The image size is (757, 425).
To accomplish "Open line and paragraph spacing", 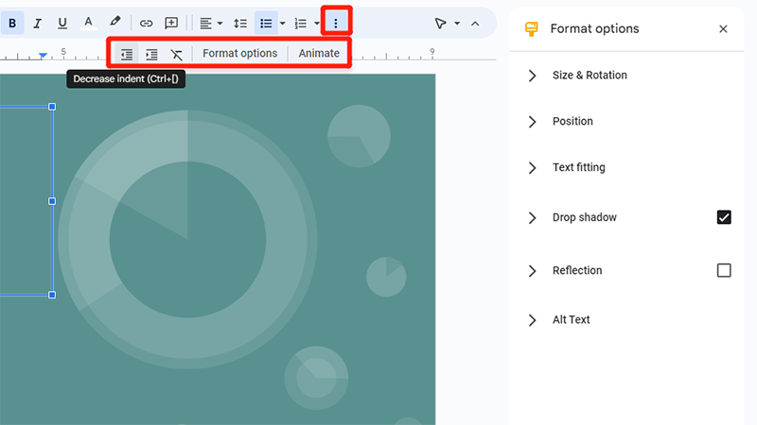I will [240, 23].
